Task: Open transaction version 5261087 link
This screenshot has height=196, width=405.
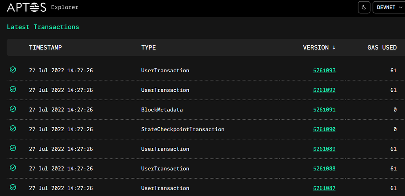Action: pyautogui.click(x=324, y=188)
